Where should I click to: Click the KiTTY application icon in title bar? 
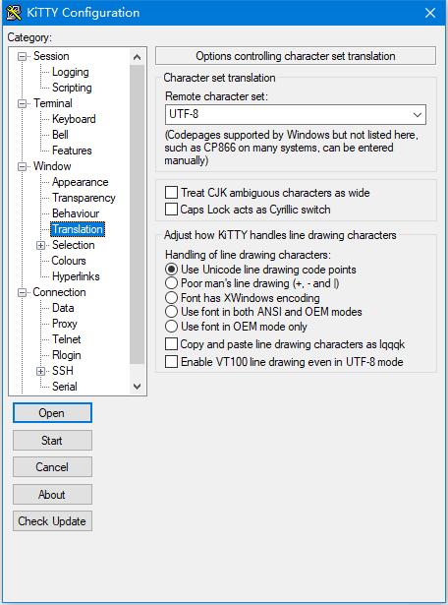(14, 13)
